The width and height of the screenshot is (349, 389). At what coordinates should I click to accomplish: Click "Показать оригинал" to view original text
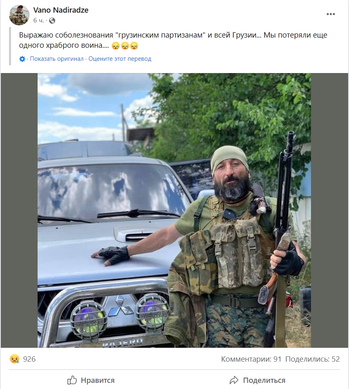(x=57, y=59)
